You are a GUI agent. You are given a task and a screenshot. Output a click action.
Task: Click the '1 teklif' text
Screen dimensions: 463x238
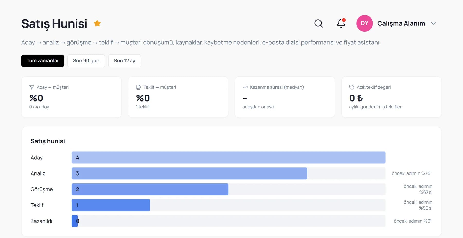click(x=142, y=107)
